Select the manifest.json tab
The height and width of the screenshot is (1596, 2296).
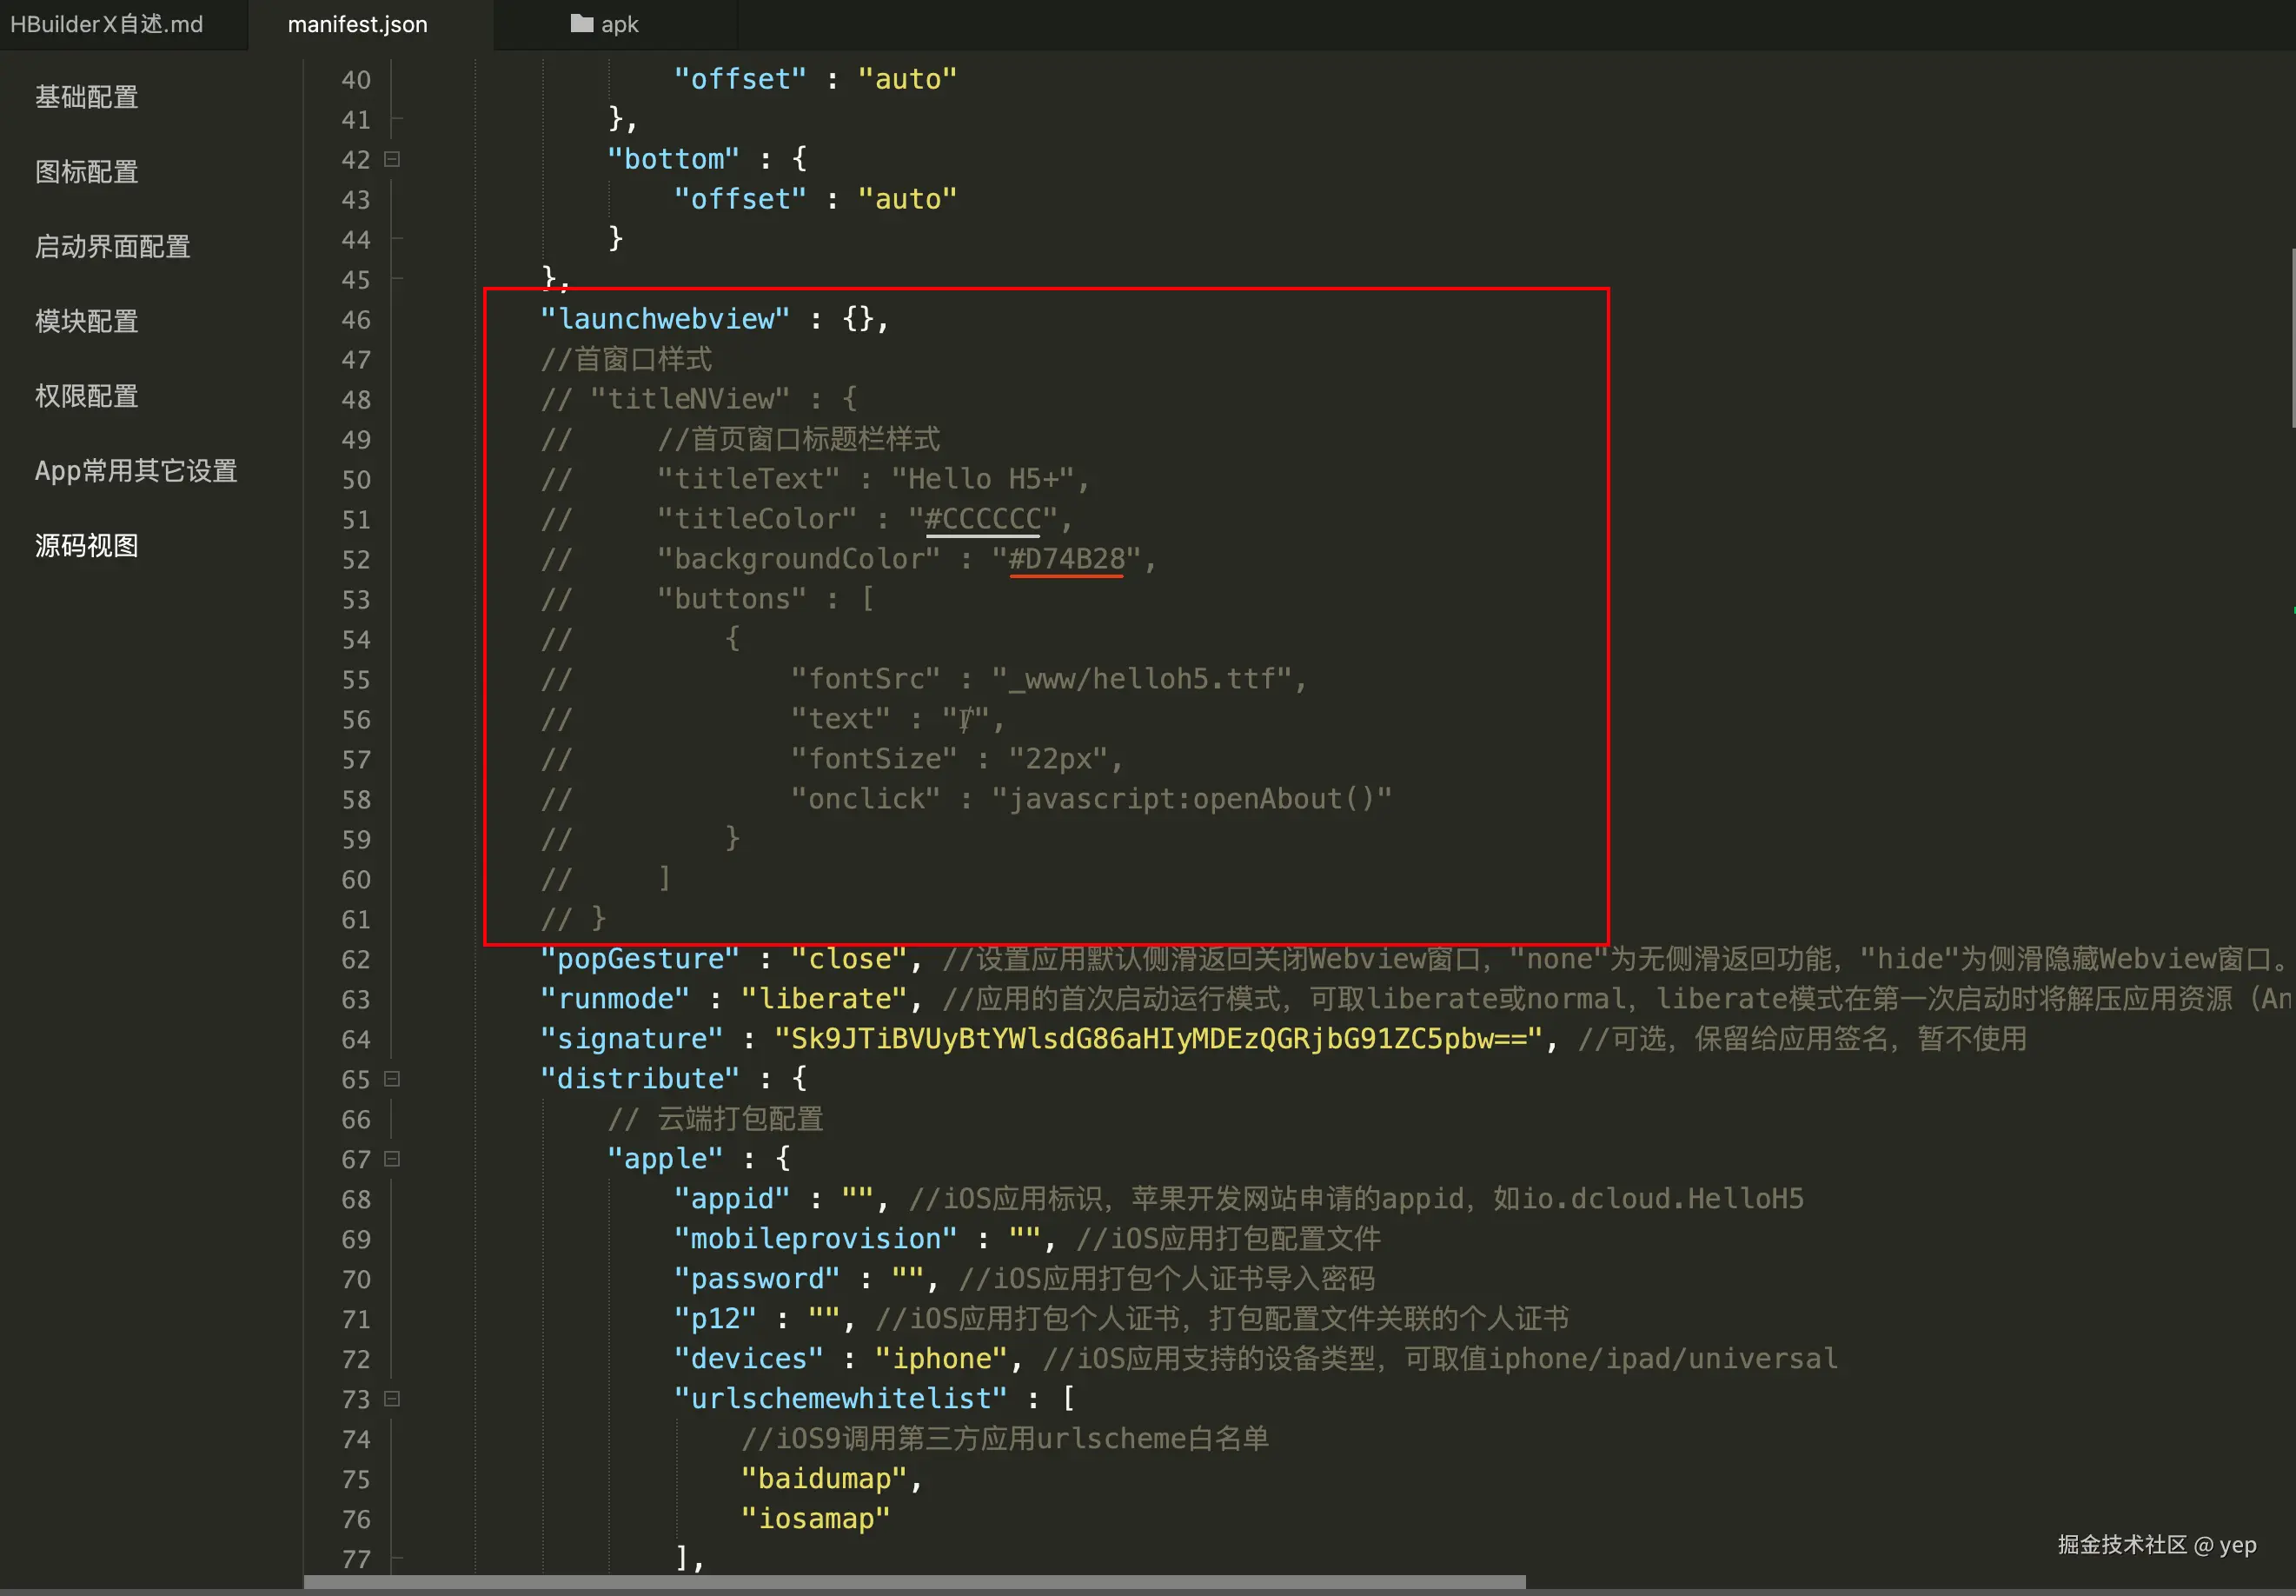coord(357,24)
